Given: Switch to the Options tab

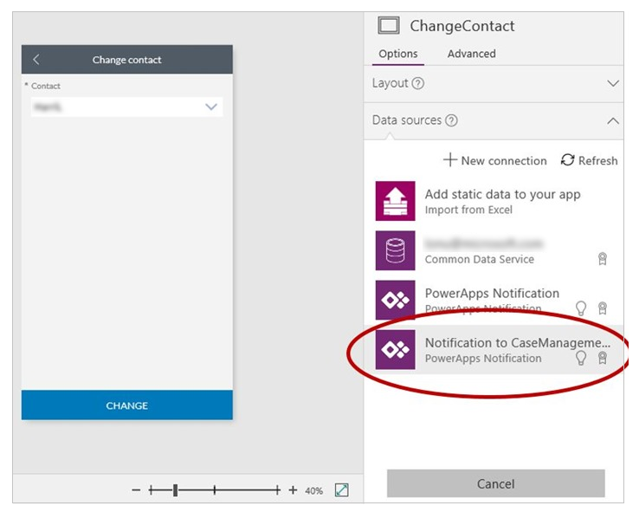Looking at the screenshot, I should tap(398, 54).
